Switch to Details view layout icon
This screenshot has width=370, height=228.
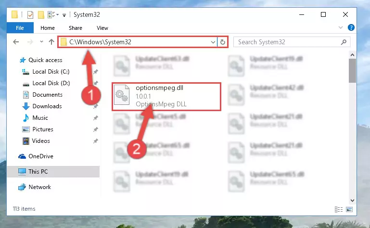pyautogui.click(x=339, y=209)
